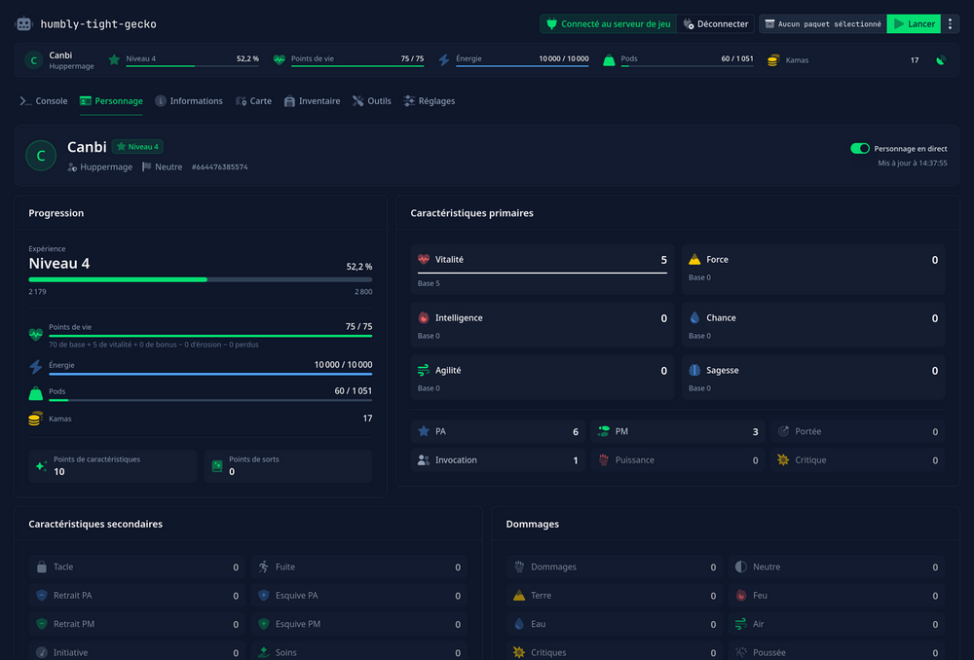Click the Points de caractéristiques card
Viewport: 974px width, 660px height.
coord(112,465)
